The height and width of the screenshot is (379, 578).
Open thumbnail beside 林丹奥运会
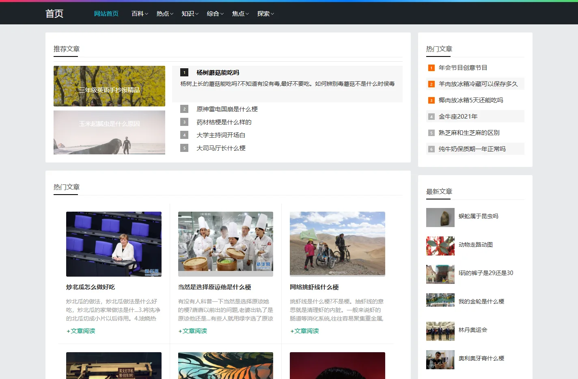(x=440, y=331)
